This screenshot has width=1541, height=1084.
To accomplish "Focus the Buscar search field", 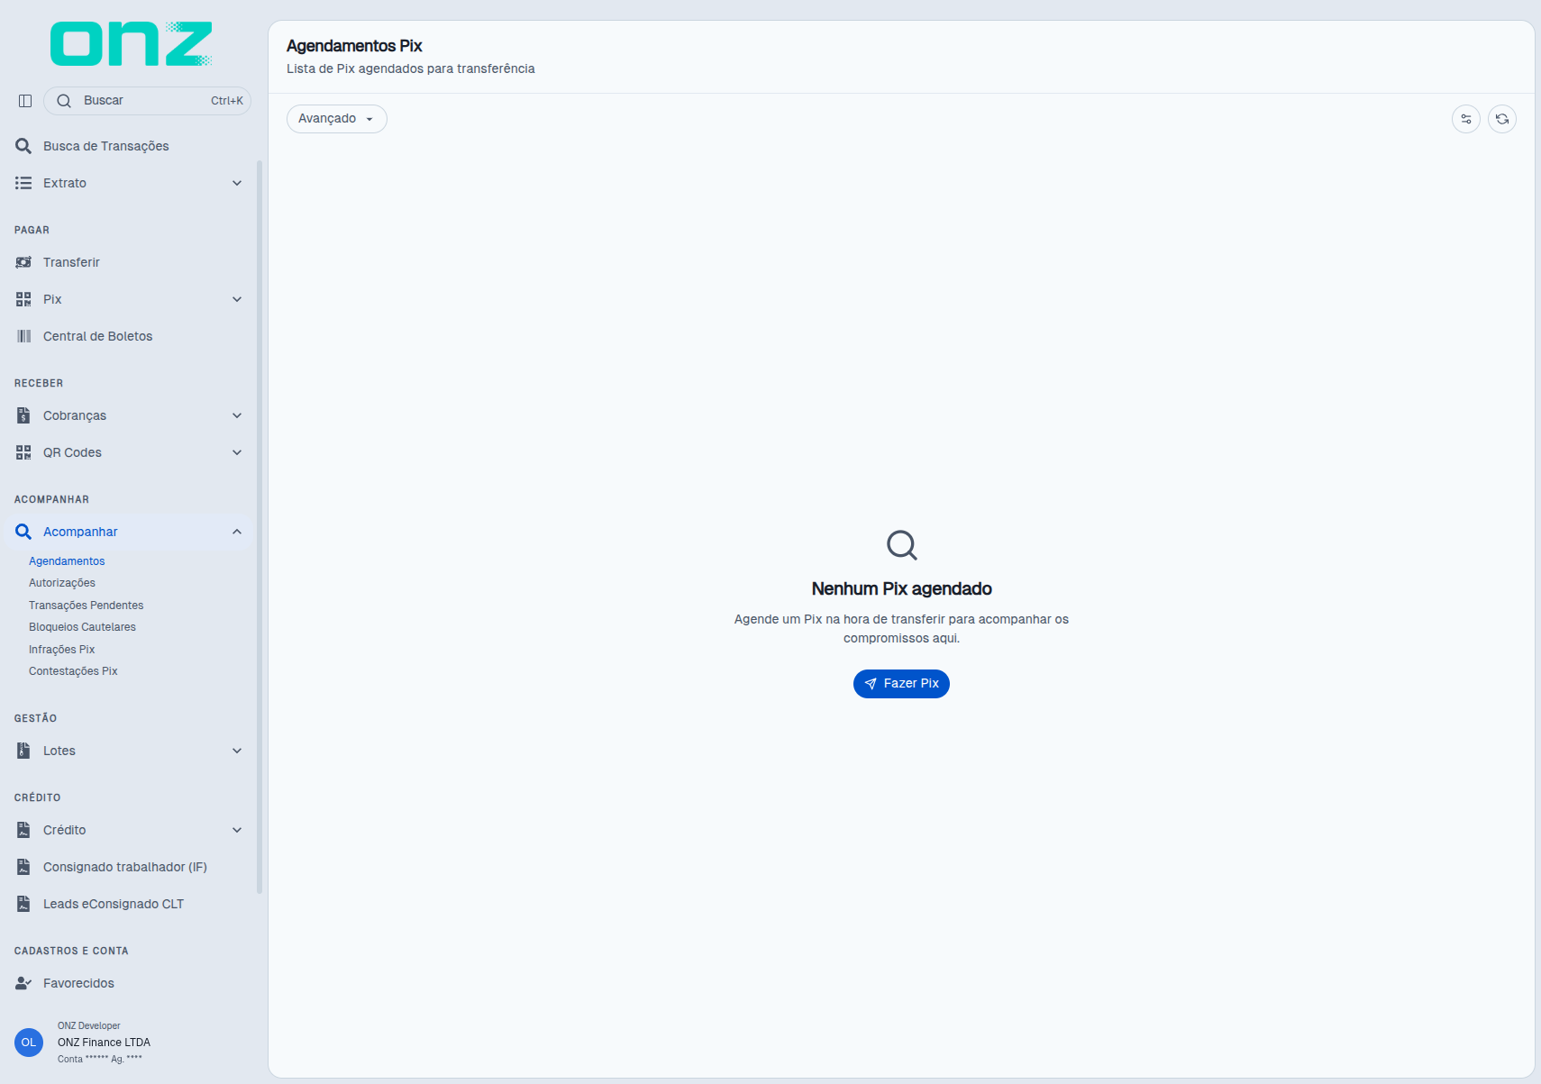I will click(147, 101).
